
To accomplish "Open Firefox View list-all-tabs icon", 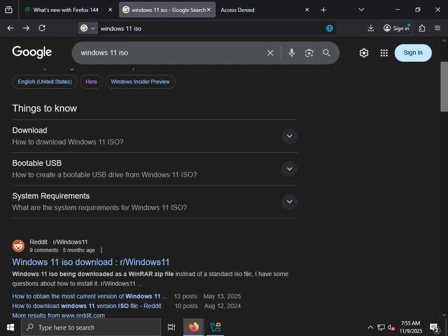I will pyautogui.click(x=9, y=10).
